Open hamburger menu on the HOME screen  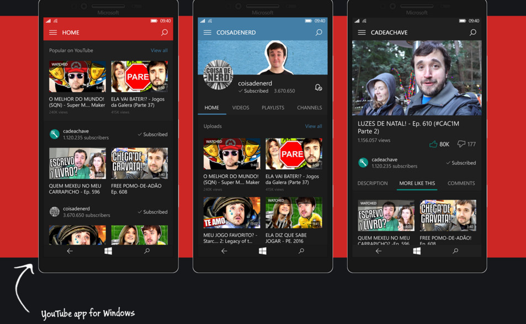coord(53,33)
